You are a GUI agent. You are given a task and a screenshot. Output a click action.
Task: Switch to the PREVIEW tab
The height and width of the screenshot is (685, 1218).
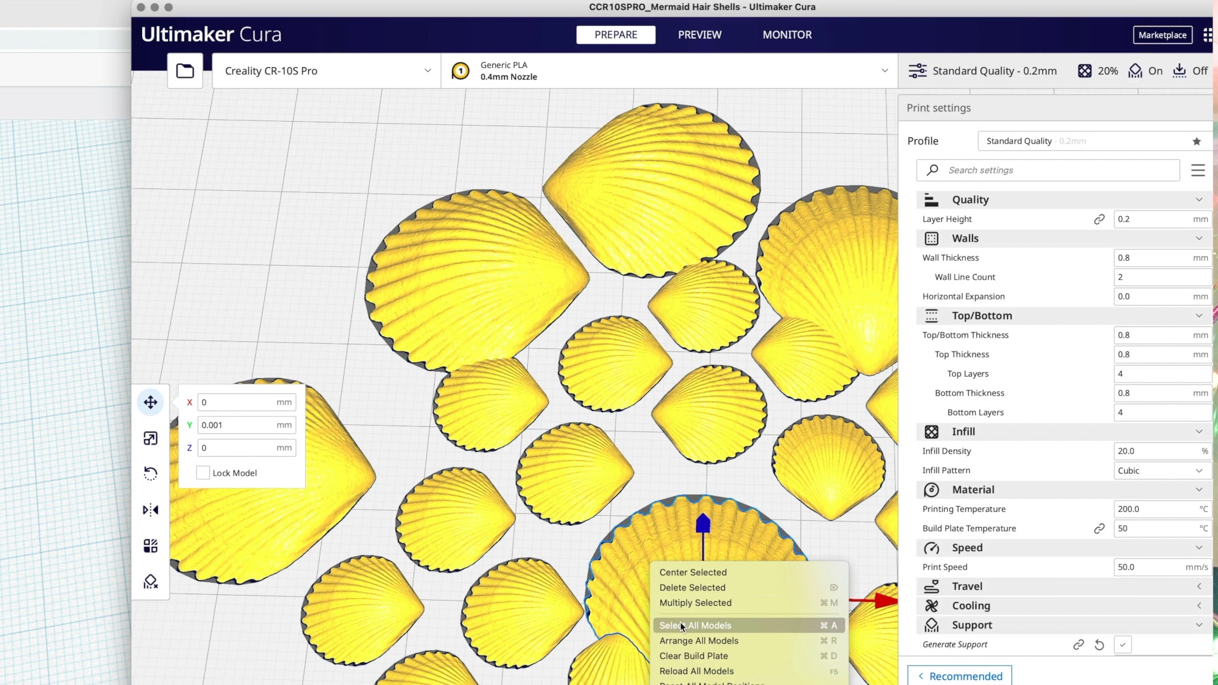(x=699, y=35)
